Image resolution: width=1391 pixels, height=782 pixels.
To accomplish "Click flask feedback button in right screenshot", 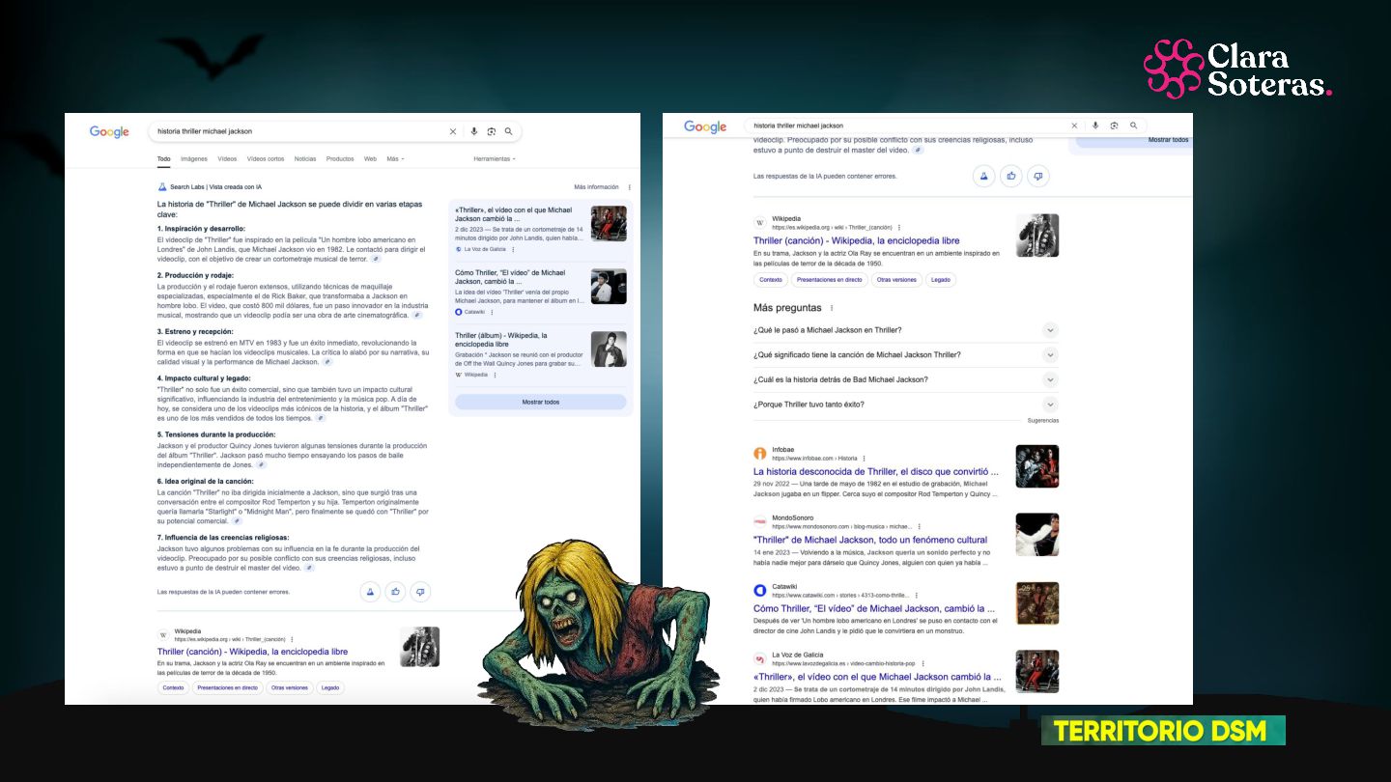I will coord(984,176).
